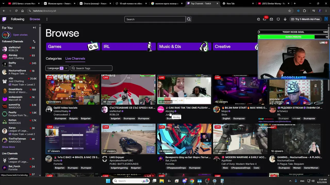
Task: Open the Twitch mail envelope icon
Action: pos(271,19)
